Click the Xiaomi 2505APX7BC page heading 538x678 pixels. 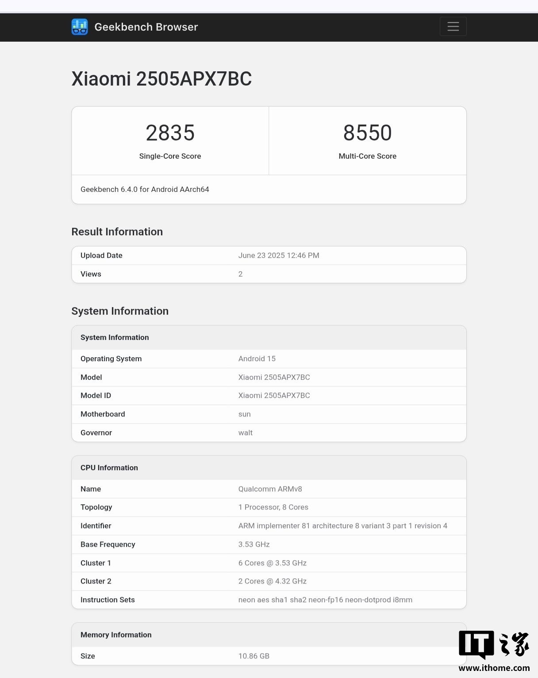tap(161, 79)
